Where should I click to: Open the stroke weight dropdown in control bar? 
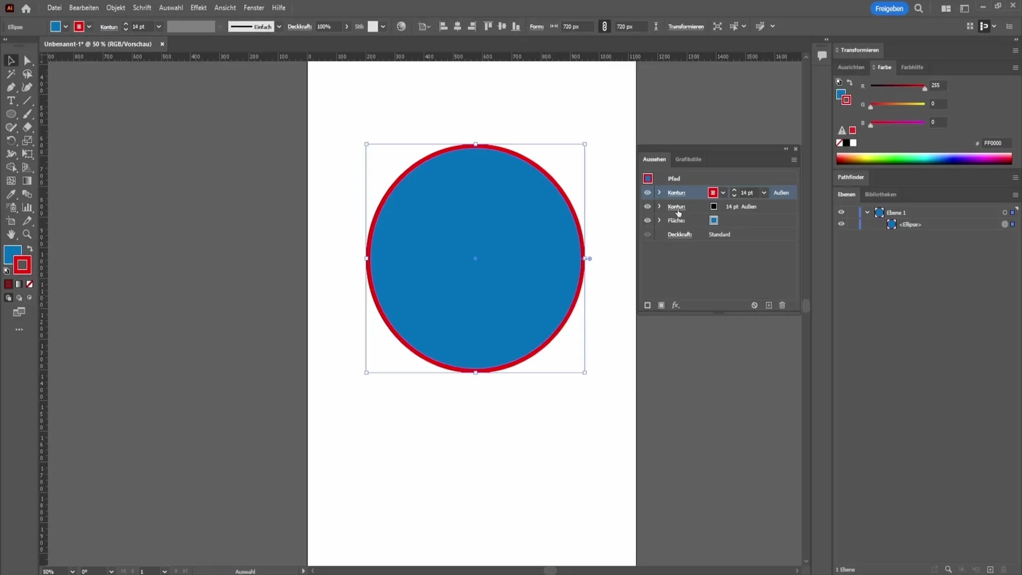point(159,27)
